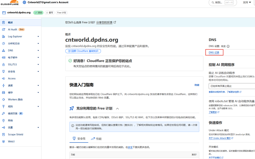Click the 转到... search field
The height and width of the screenshot is (159, 255).
point(223,3)
